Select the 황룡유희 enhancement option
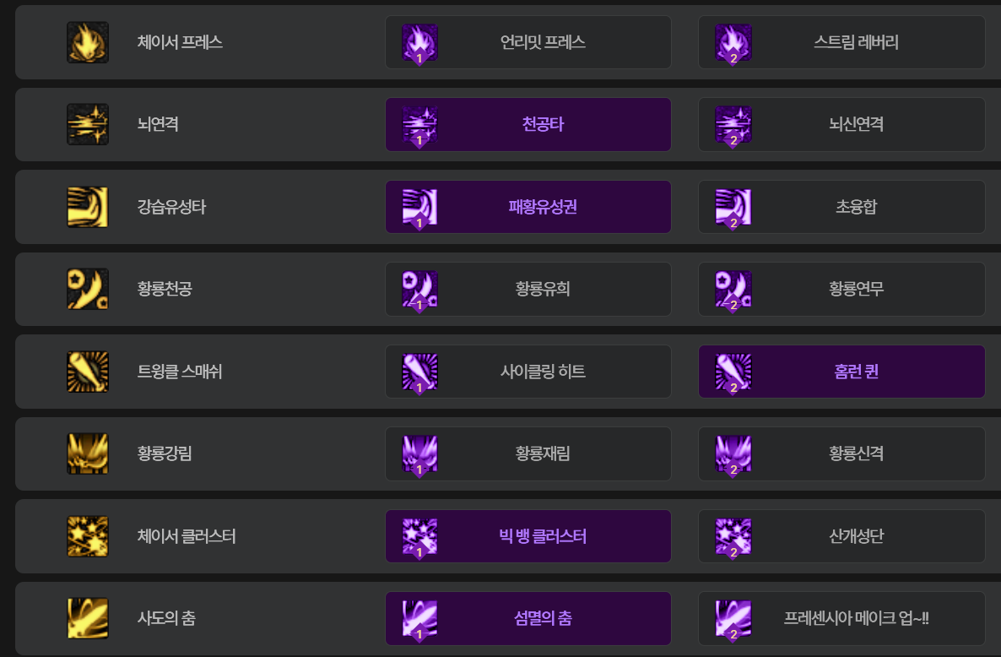Image resolution: width=1001 pixels, height=657 pixels. (528, 289)
